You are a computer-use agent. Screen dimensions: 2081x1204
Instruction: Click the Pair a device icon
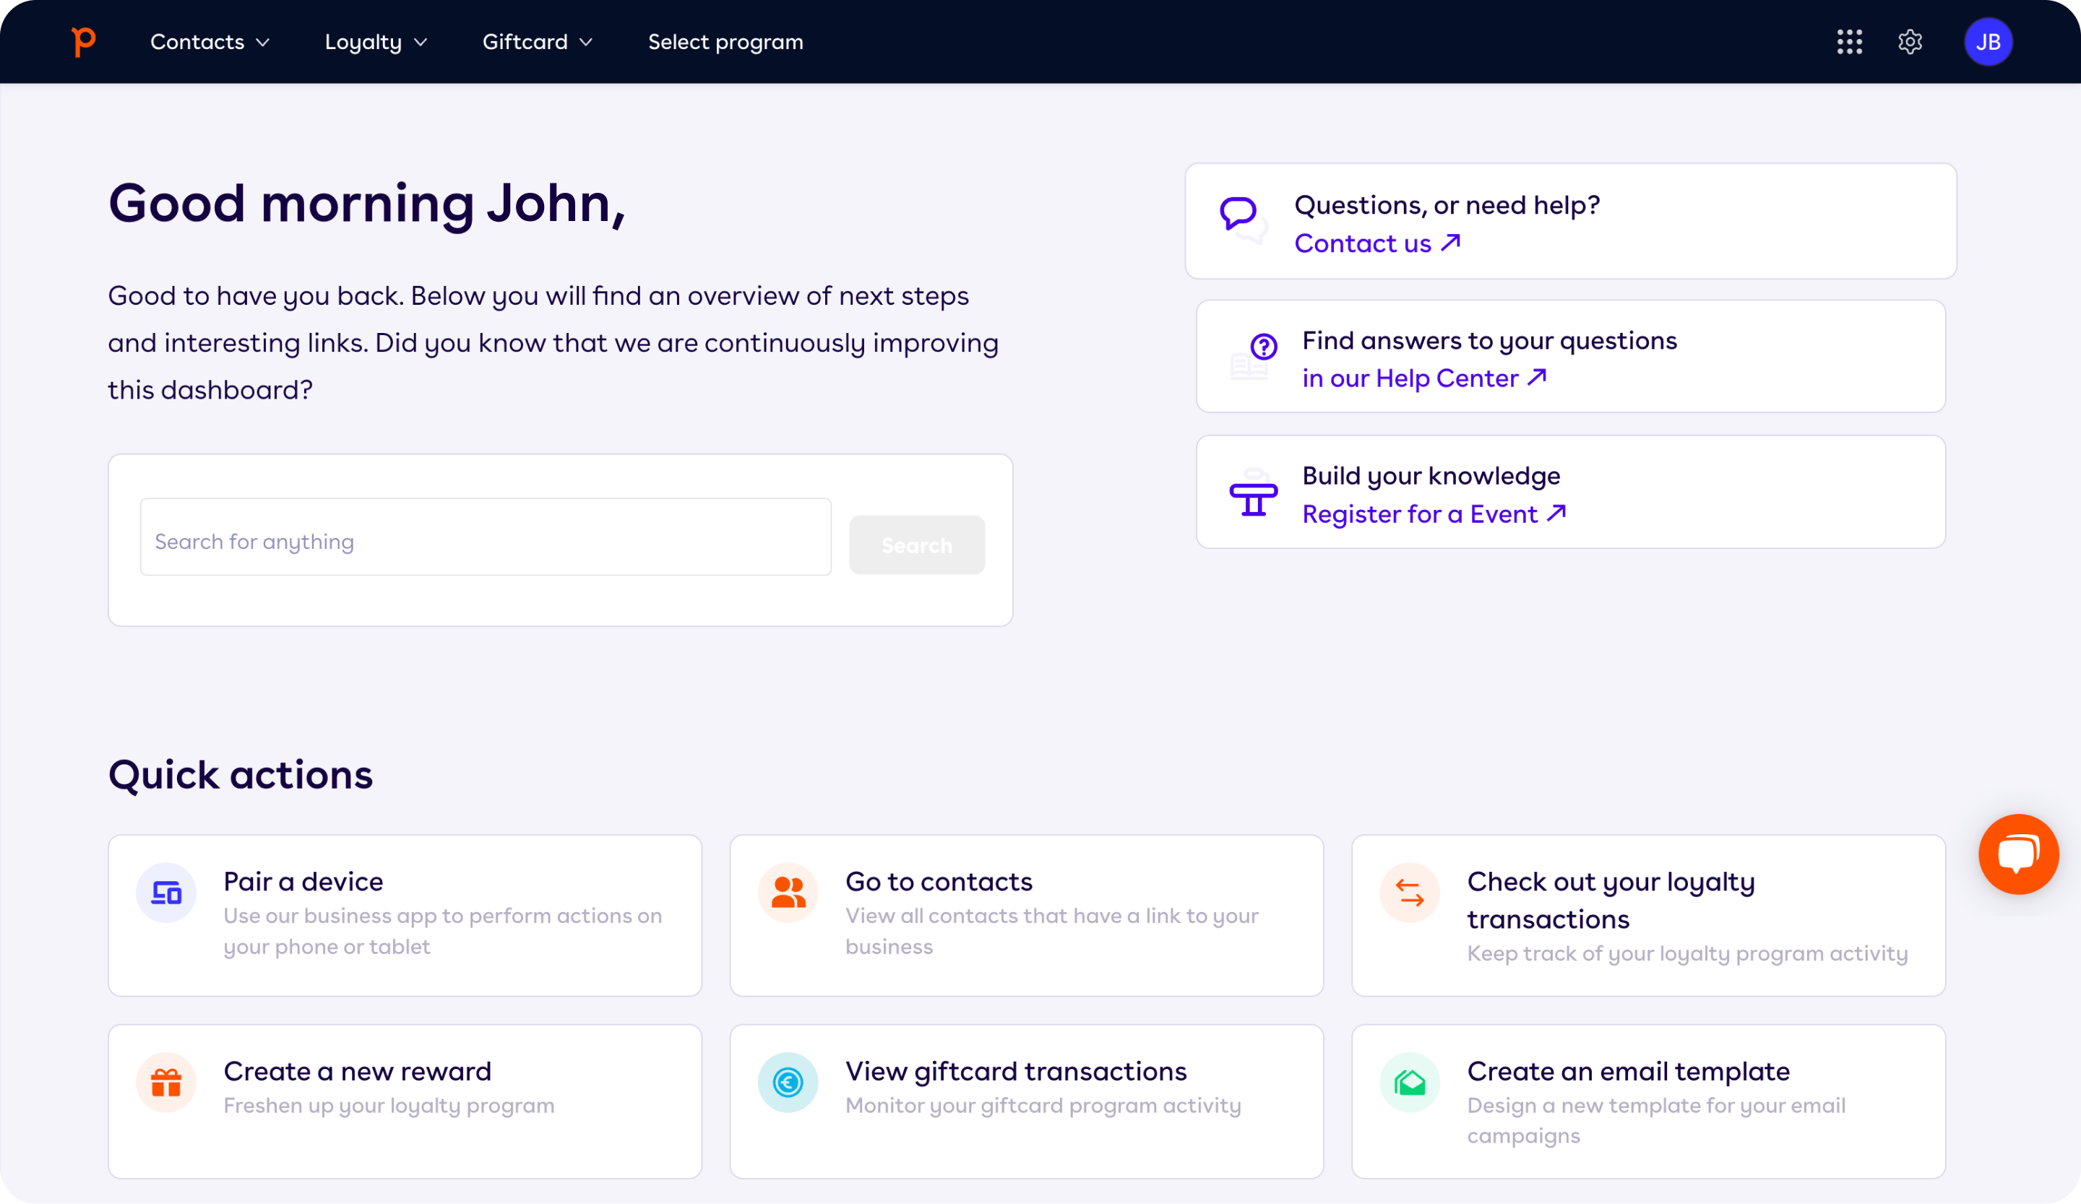point(166,891)
